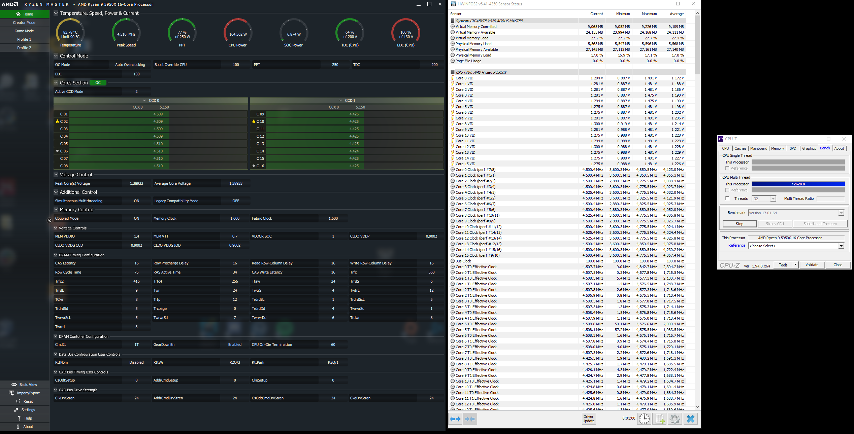Click the HWiNFO32 title bar icon
This screenshot has width=854, height=434.
coord(453,4)
